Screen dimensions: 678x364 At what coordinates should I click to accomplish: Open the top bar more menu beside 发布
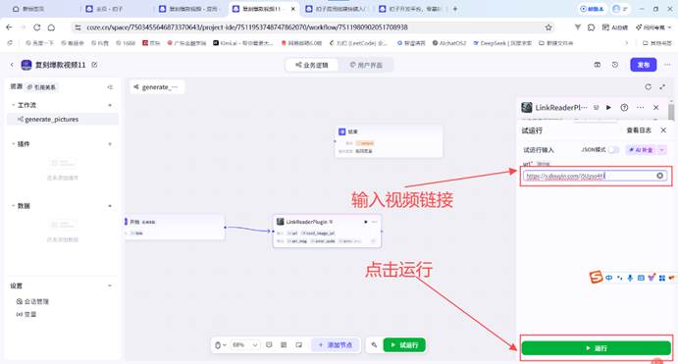tap(667, 65)
